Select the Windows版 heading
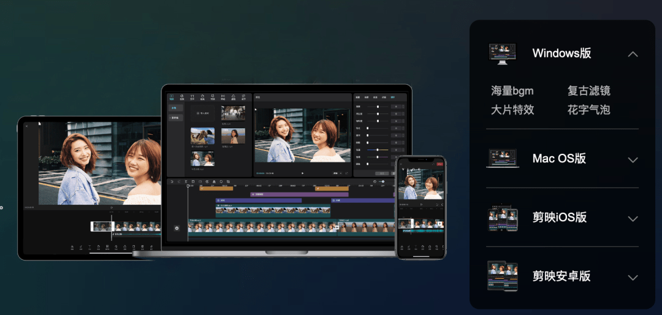 tap(561, 53)
